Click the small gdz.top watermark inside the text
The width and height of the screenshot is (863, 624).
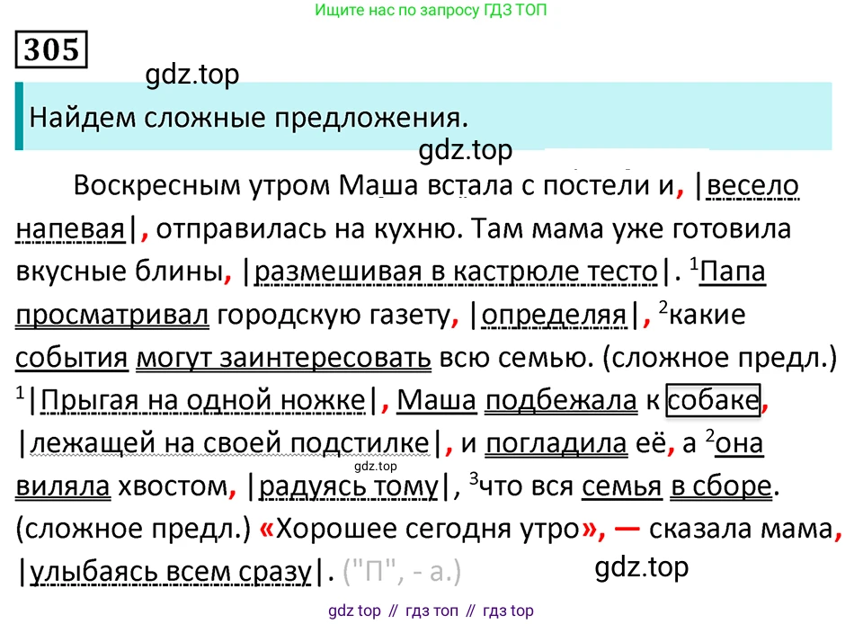click(x=375, y=466)
